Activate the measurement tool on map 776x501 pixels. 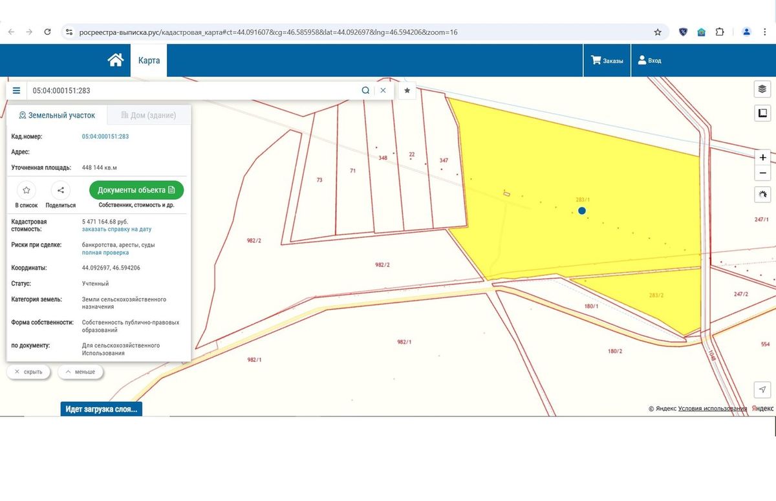pos(762,114)
